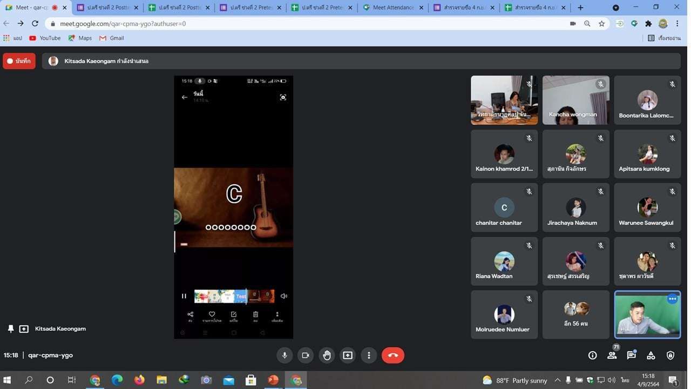The height and width of the screenshot is (389, 691).
Task: Show the participants list panel
Action: click(612, 355)
